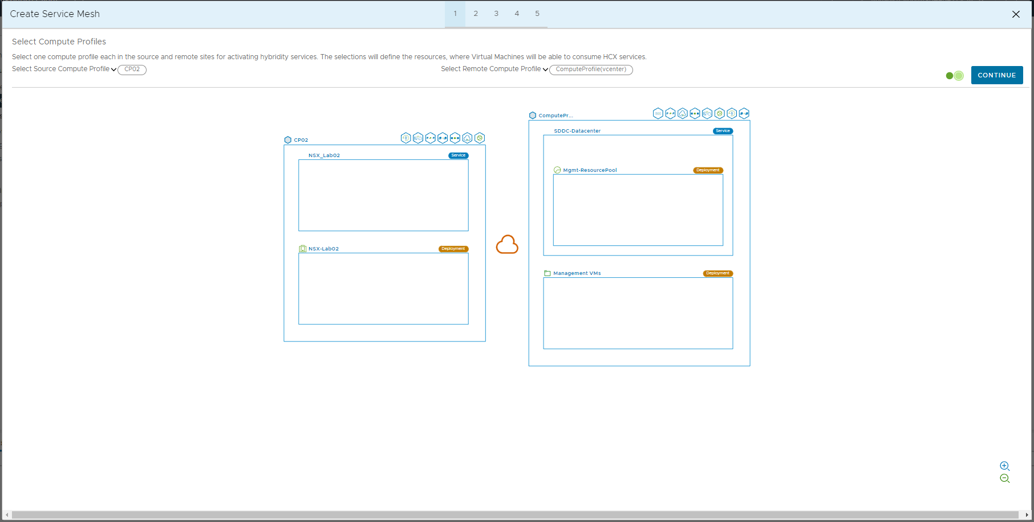This screenshot has width=1034, height=522.
Task: Click the NSX_Lab02 label
Action: tap(324, 155)
